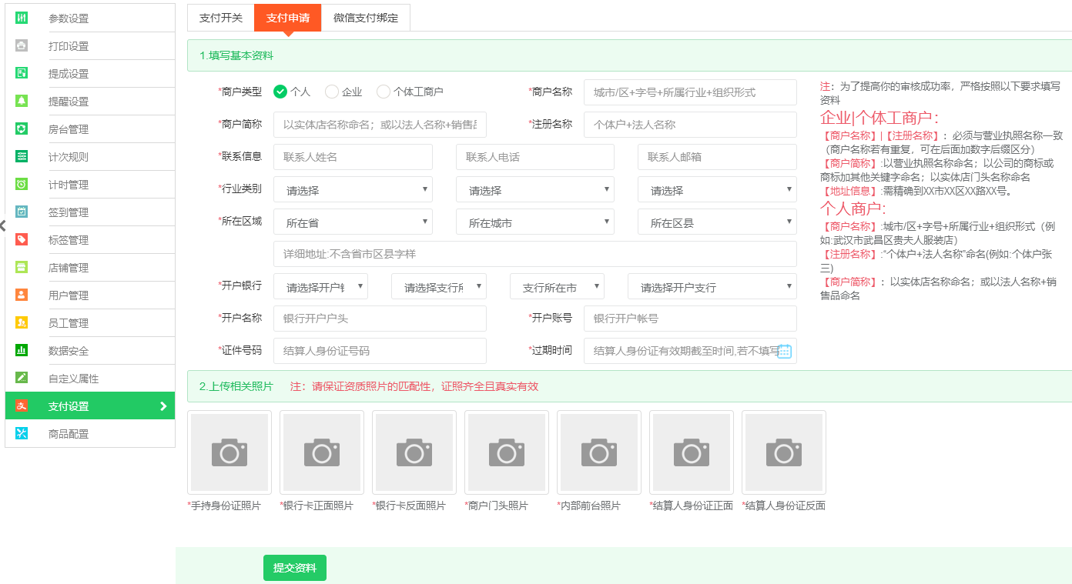Collapse sidebar with the left arrow handle

click(x=3, y=225)
